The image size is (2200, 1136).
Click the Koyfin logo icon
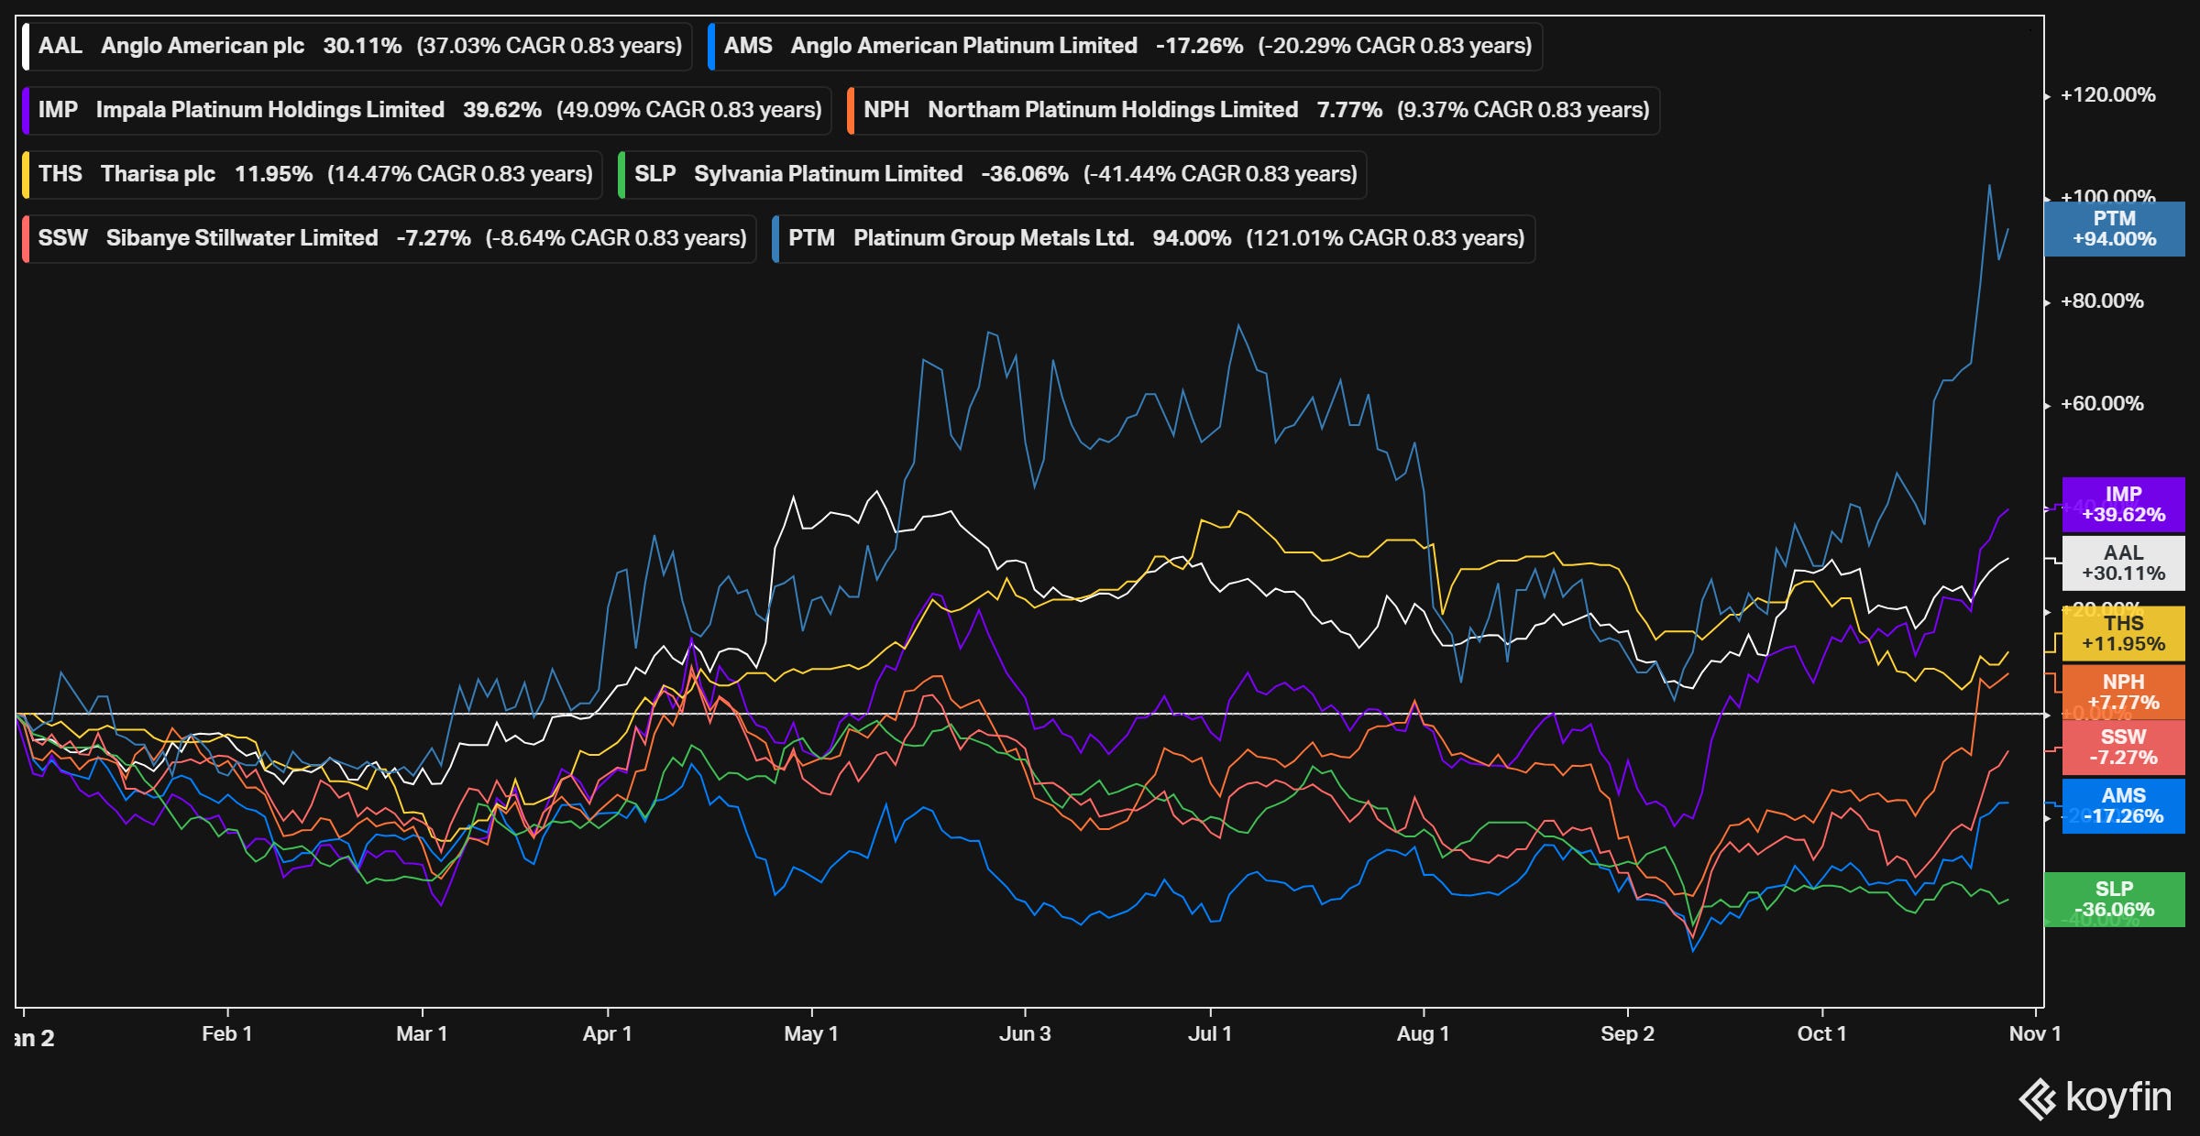2038,1099
